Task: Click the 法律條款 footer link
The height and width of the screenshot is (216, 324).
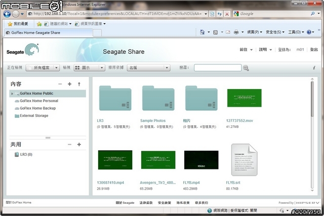Action: pos(146,203)
